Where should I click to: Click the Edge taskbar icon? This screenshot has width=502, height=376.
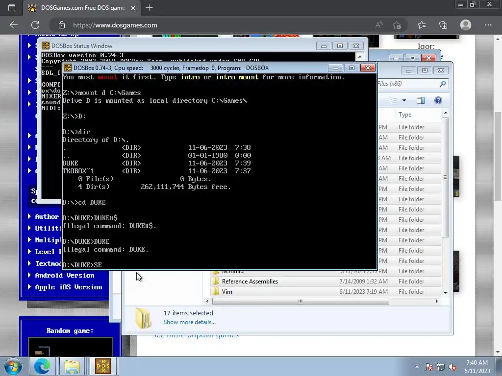click(x=42, y=366)
